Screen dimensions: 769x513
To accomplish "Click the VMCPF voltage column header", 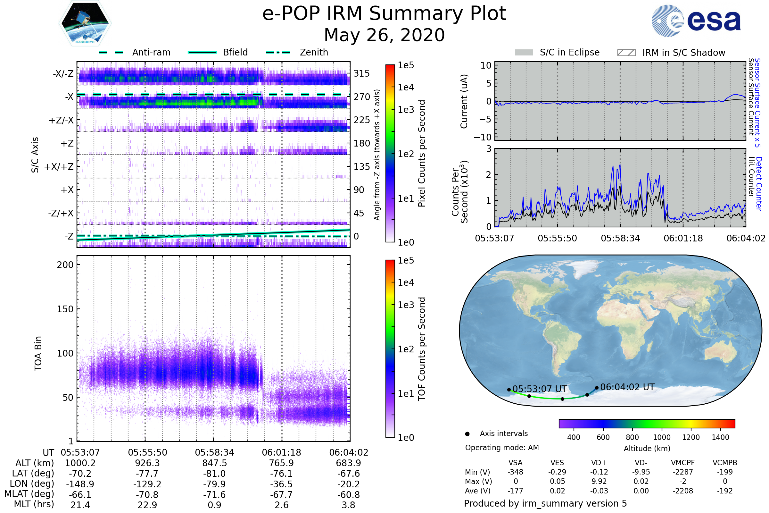I will [x=683, y=463].
